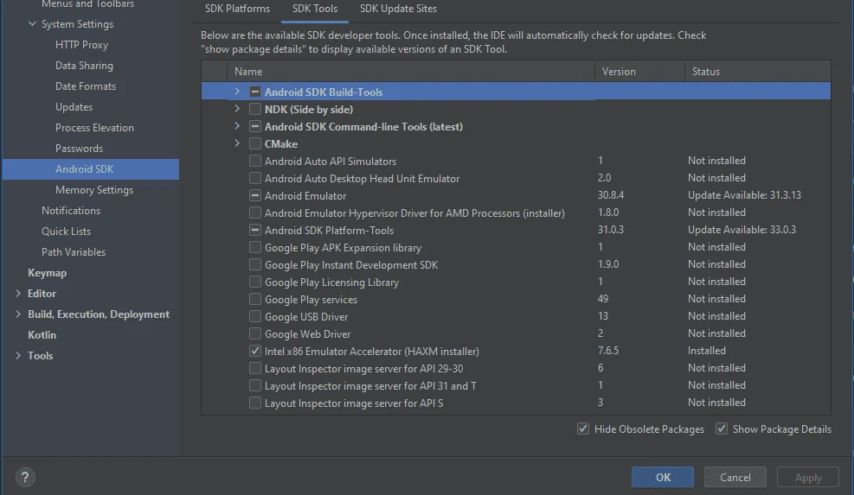
Task: Check Layout Inspector API S checkbox
Action: (x=255, y=403)
